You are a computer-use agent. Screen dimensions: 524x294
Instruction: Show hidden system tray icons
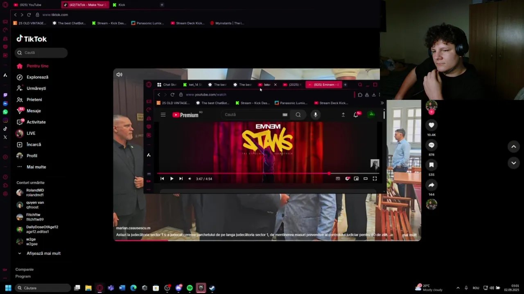tap(458, 288)
